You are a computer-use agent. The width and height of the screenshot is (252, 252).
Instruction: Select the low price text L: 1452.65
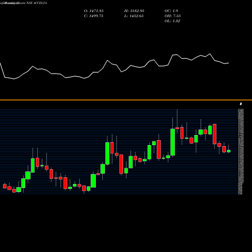point(134,16)
